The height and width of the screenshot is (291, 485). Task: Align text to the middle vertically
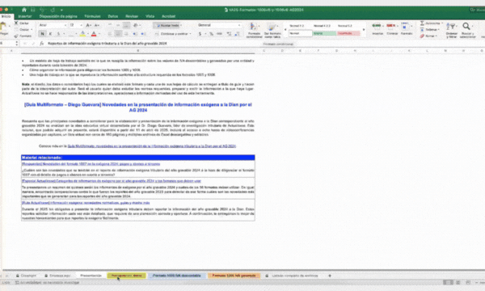click(x=118, y=25)
